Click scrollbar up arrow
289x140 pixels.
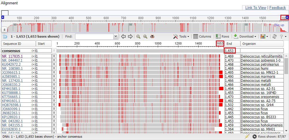point(286,56)
